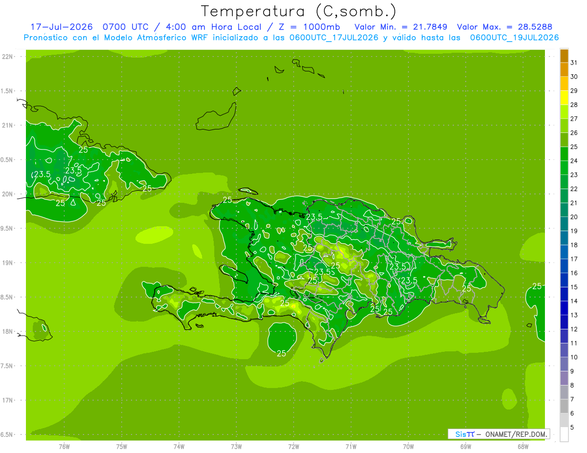This screenshot has width=587, height=453.
Task: Click the 76W longitude axis label
Action: pos(64,446)
